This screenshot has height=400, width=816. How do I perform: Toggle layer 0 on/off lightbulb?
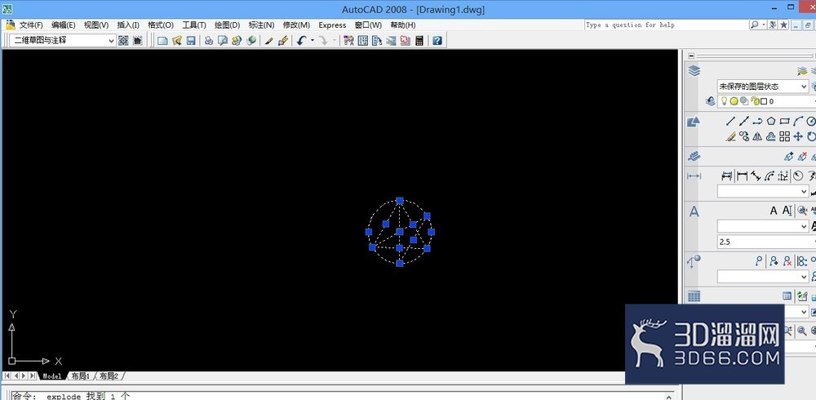pos(724,101)
